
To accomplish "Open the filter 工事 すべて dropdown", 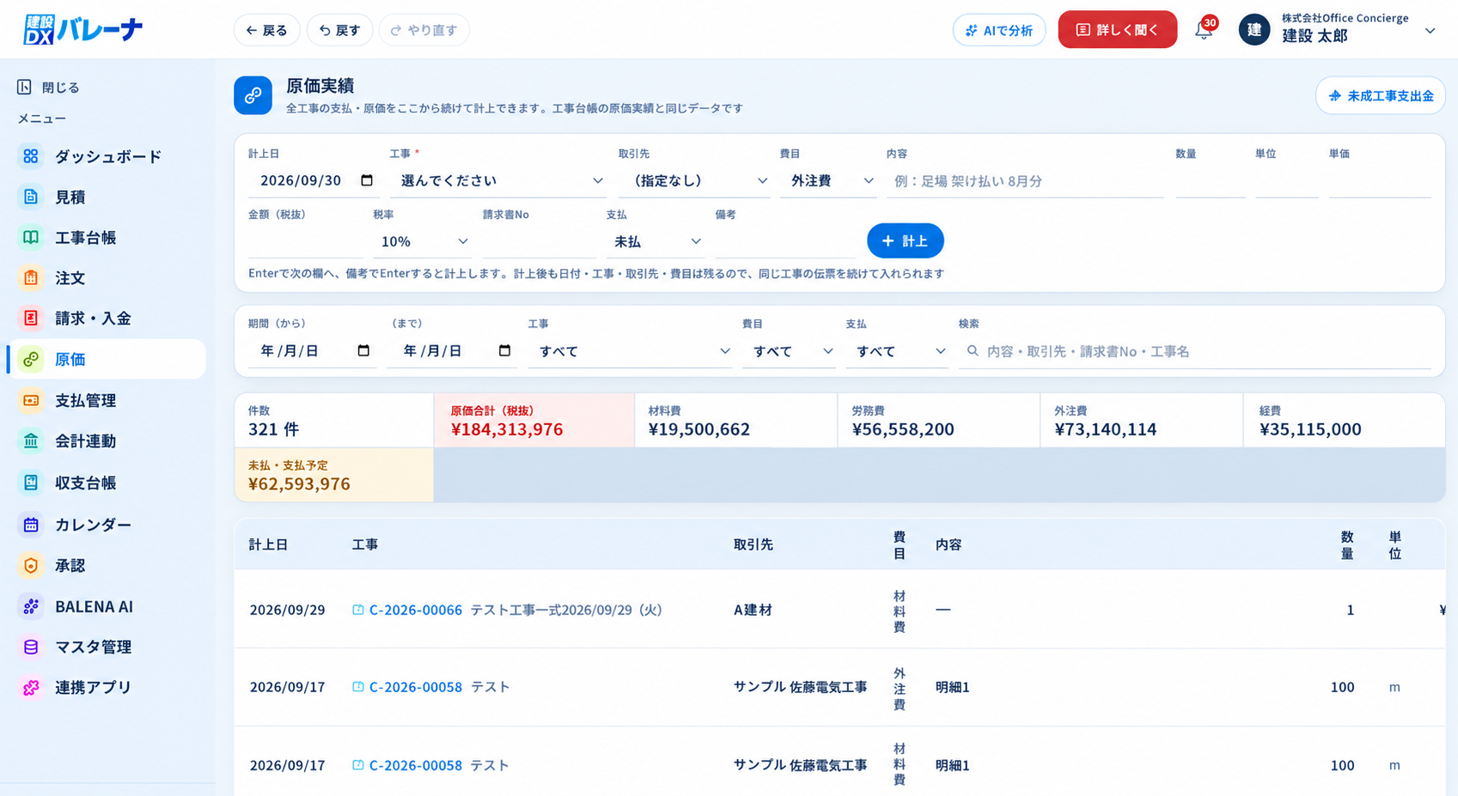I will pyautogui.click(x=630, y=351).
